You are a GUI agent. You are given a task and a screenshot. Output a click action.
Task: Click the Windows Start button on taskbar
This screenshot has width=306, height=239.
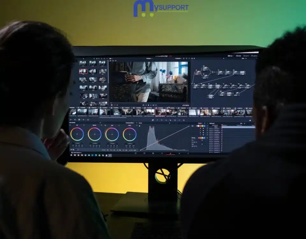[x=71, y=155]
